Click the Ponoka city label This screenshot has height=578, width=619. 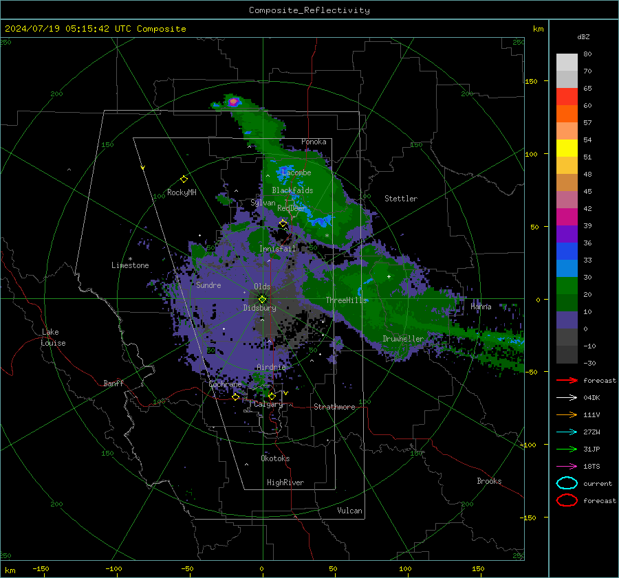tap(314, 142)
